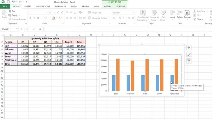
Task: Select cell with Quarterly Sales by Region
Action: pos(45,38)
